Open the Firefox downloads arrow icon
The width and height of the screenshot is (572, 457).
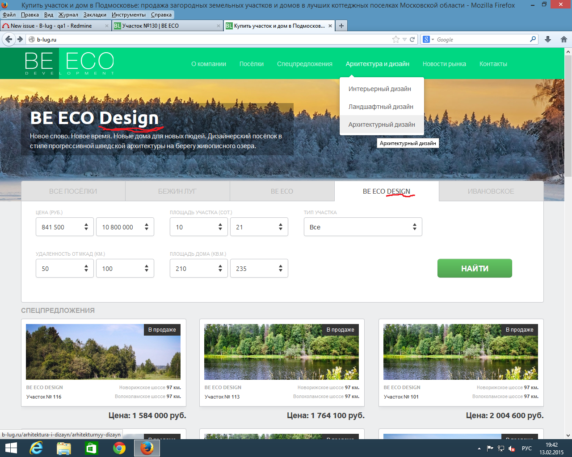click(x=548, y=39)
